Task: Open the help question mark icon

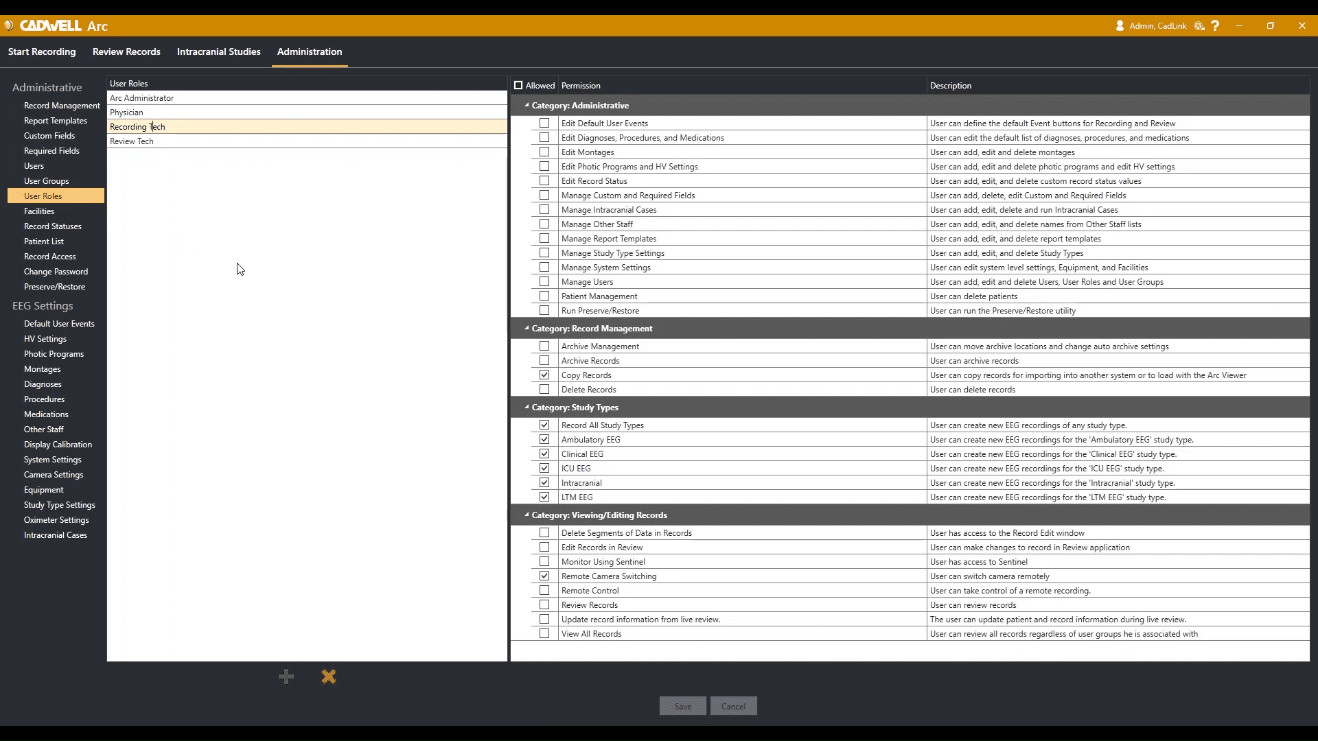Action: pos(1215,26)
